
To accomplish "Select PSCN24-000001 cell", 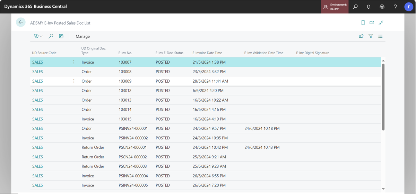I will click(x=133, y=147).
